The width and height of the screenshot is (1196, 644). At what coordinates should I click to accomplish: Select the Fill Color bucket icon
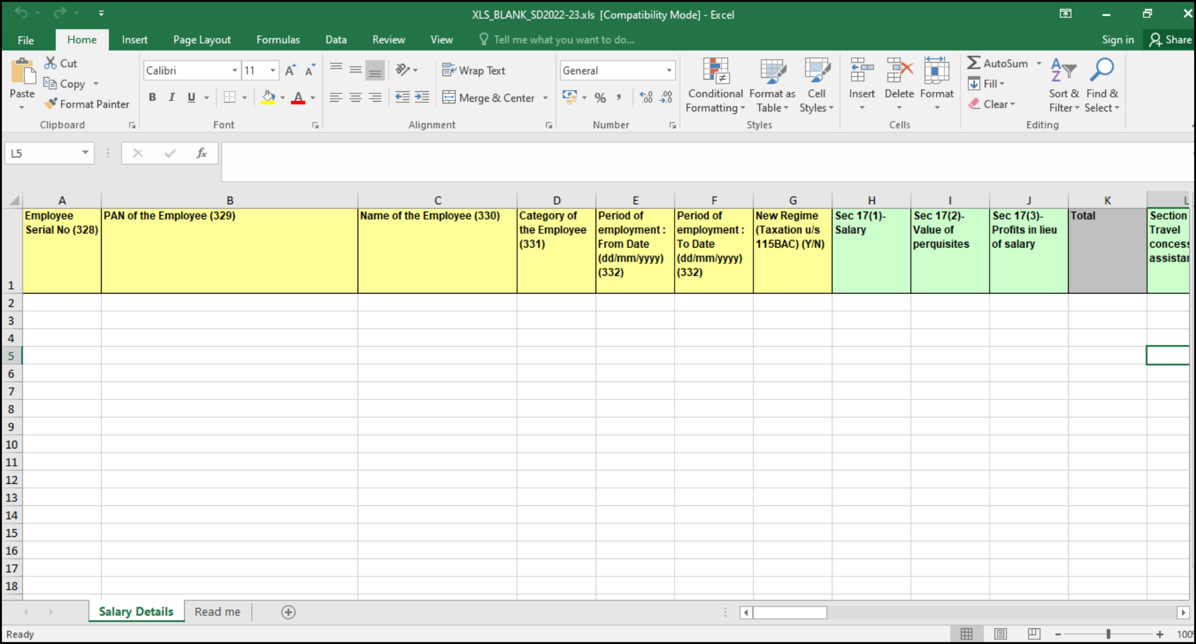(269, 97)
